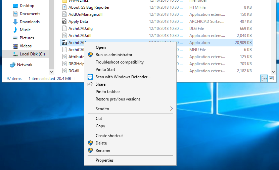The image size is (279, 170).
Task: Click the shield icon beside Rename
Action: 90,151
